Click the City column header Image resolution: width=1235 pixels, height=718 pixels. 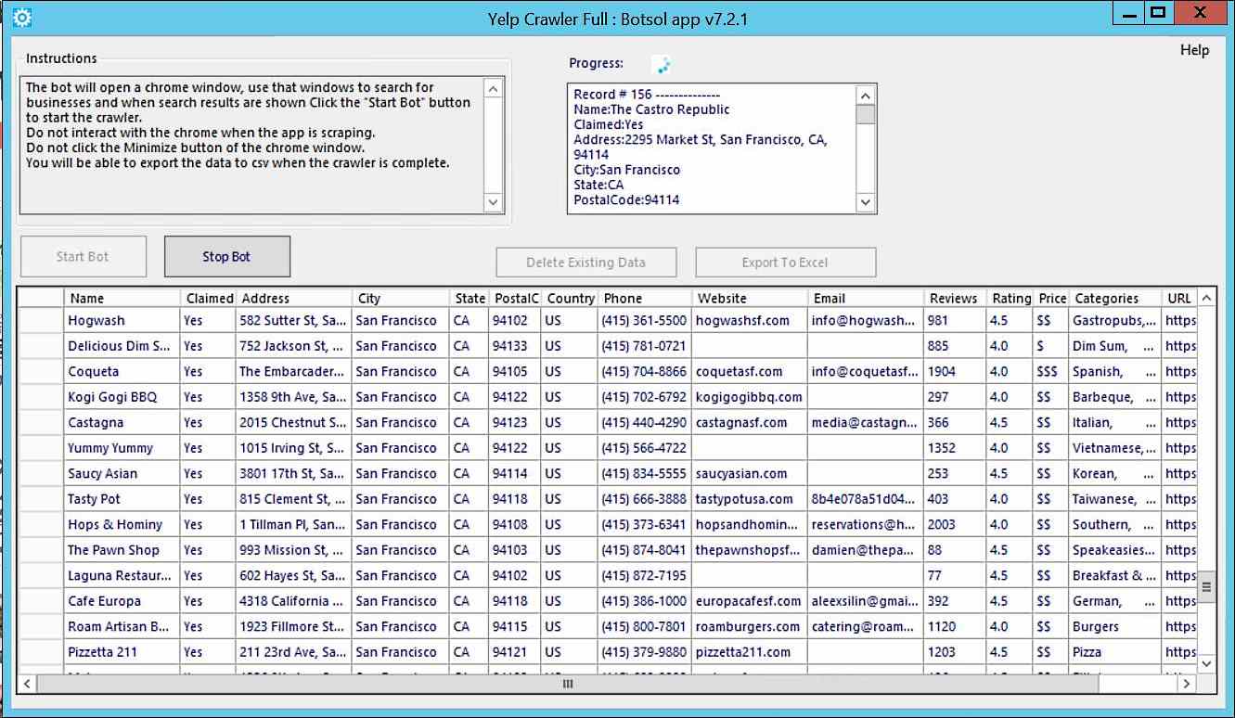click(402, 299)
